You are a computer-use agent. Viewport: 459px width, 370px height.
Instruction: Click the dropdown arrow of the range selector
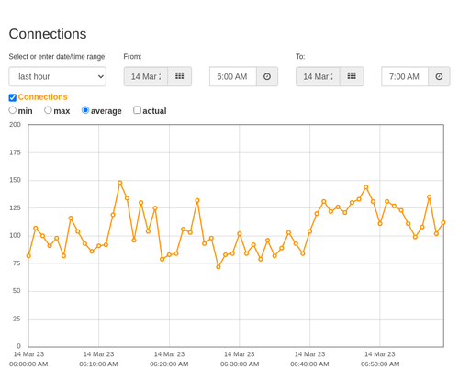click(x=101, y=76)
